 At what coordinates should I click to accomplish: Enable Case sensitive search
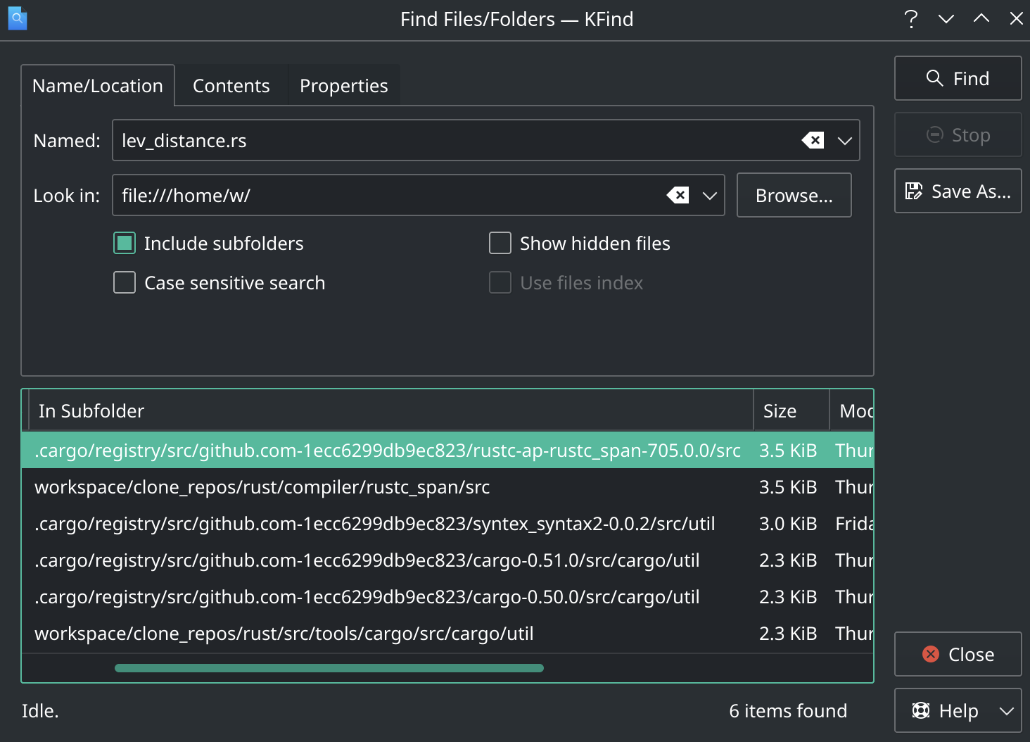point(125,283)
